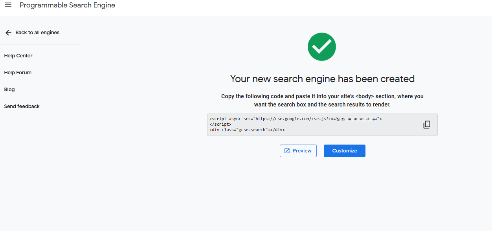Viewport: 492px width, 231px height.
Task: Copy the embed code to clipboard
Action: tap(427, 125)
